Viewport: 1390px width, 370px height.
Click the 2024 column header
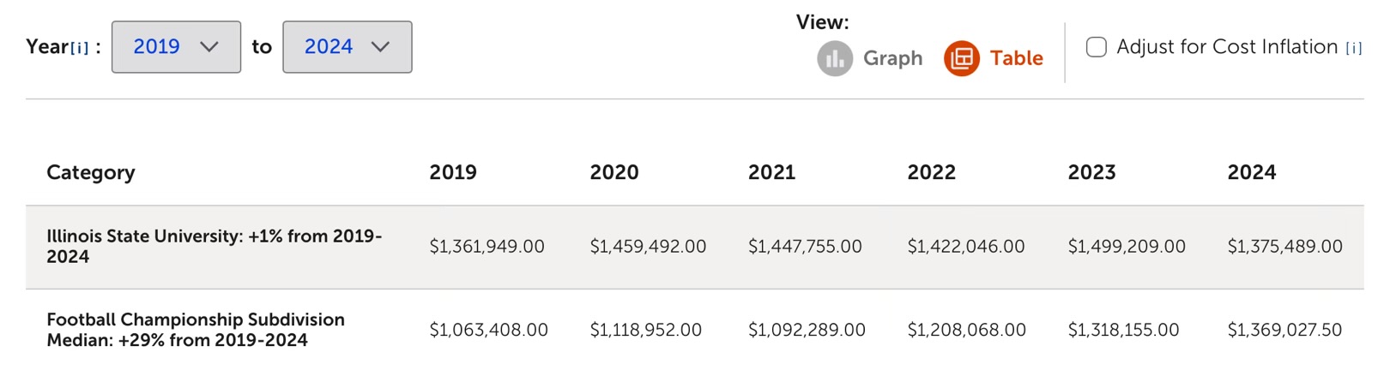1251,172
